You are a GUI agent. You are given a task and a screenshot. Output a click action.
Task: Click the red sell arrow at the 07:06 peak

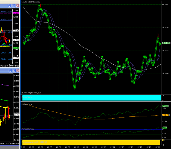click(x=40, y=6)
